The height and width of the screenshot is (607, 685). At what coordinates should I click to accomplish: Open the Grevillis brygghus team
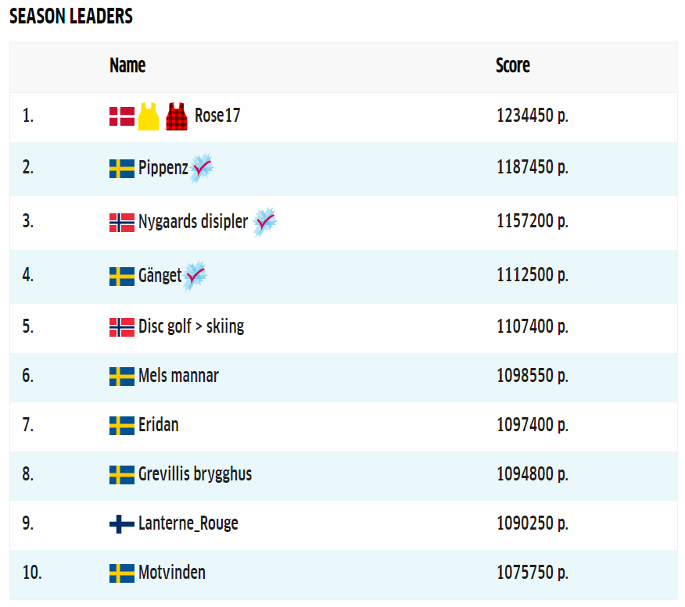click(x=195, y=474)
